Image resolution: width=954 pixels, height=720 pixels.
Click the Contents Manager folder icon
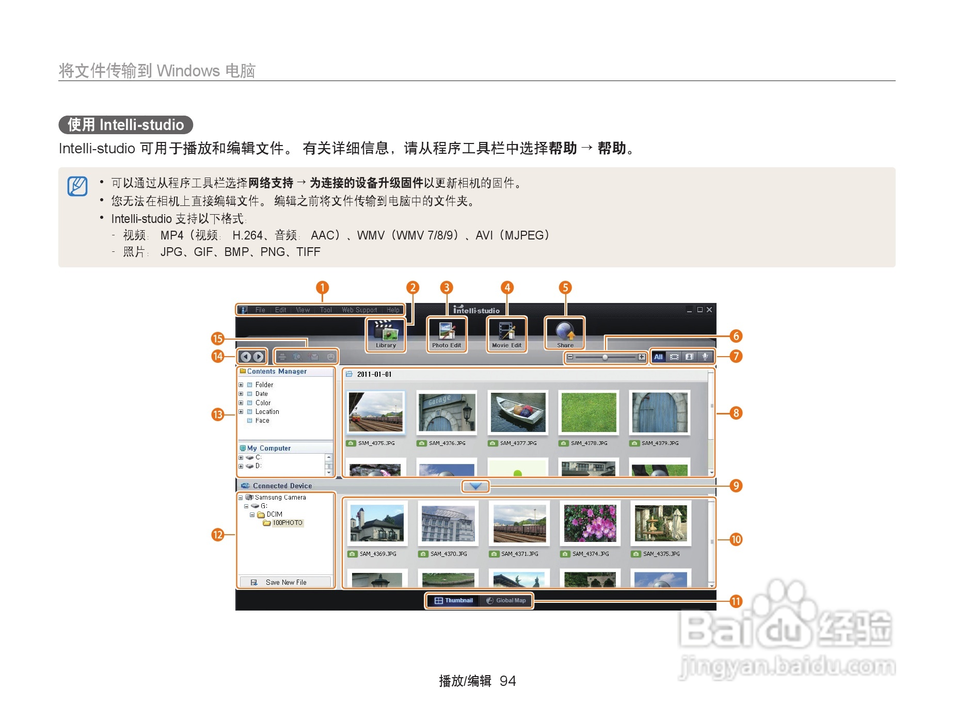click(243, 371)
